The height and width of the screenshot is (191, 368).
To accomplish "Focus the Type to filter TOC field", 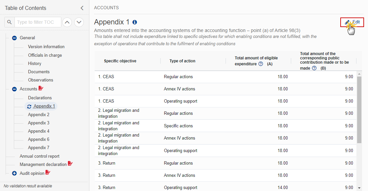I will click(x=38, y=22).
